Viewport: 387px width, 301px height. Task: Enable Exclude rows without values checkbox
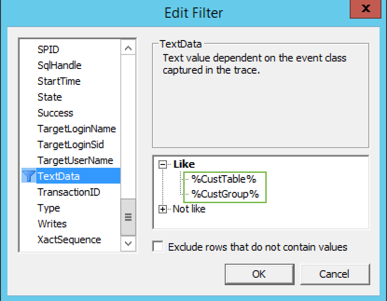[159, 247]
